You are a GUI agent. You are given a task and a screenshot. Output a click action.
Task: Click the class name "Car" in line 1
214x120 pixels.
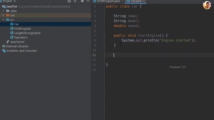(x=134, y=6)
